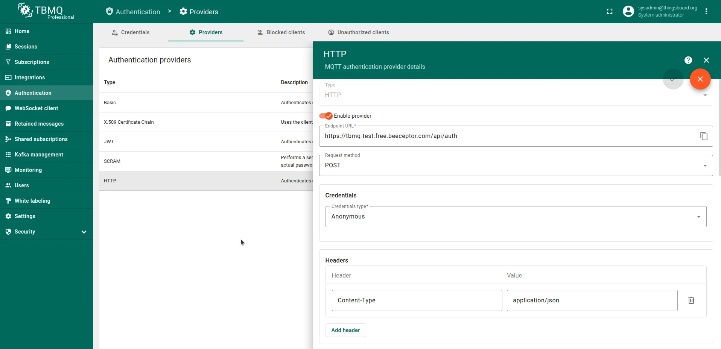Select Authentication in the sidebar
This screenshot has height=349, width=721.
(46, 93)
